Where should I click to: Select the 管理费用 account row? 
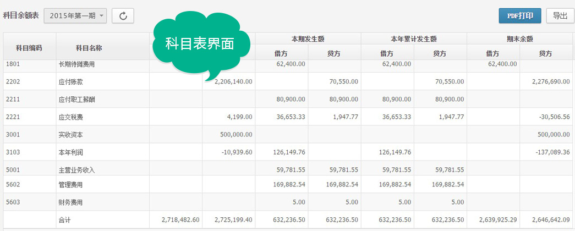288,184
